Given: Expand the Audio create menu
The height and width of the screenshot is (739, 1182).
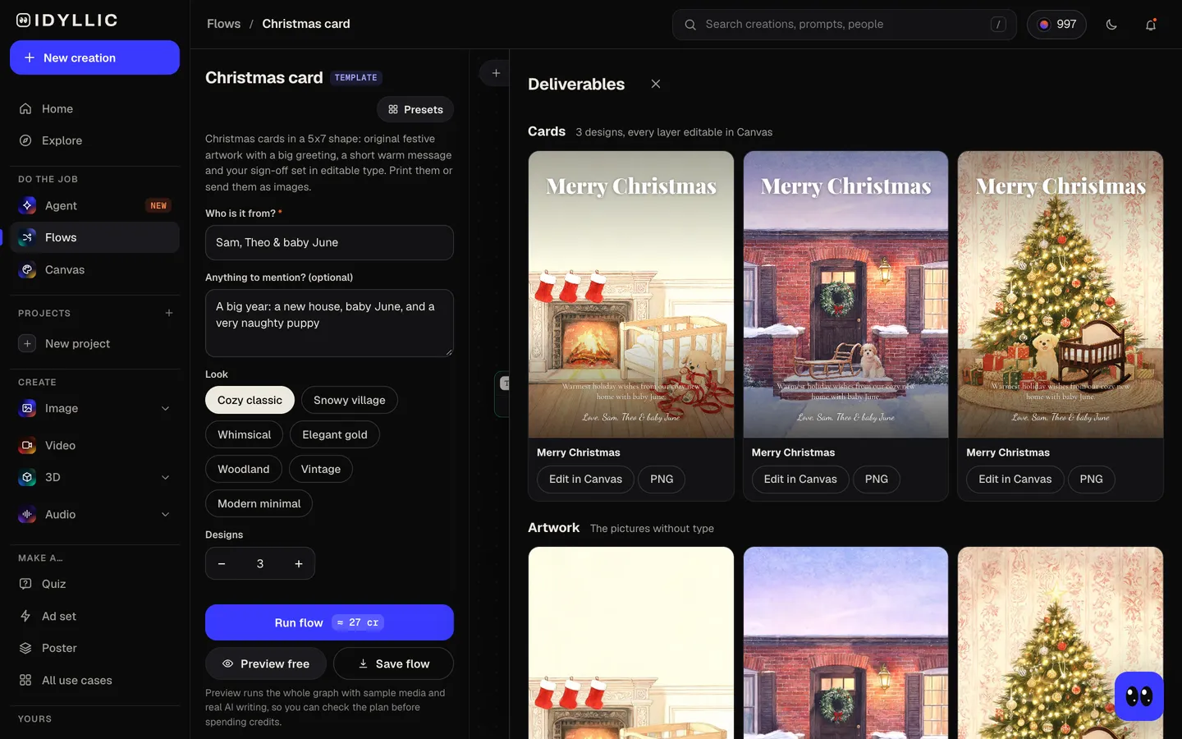Looking at the screenshot, I should [165, 514].
